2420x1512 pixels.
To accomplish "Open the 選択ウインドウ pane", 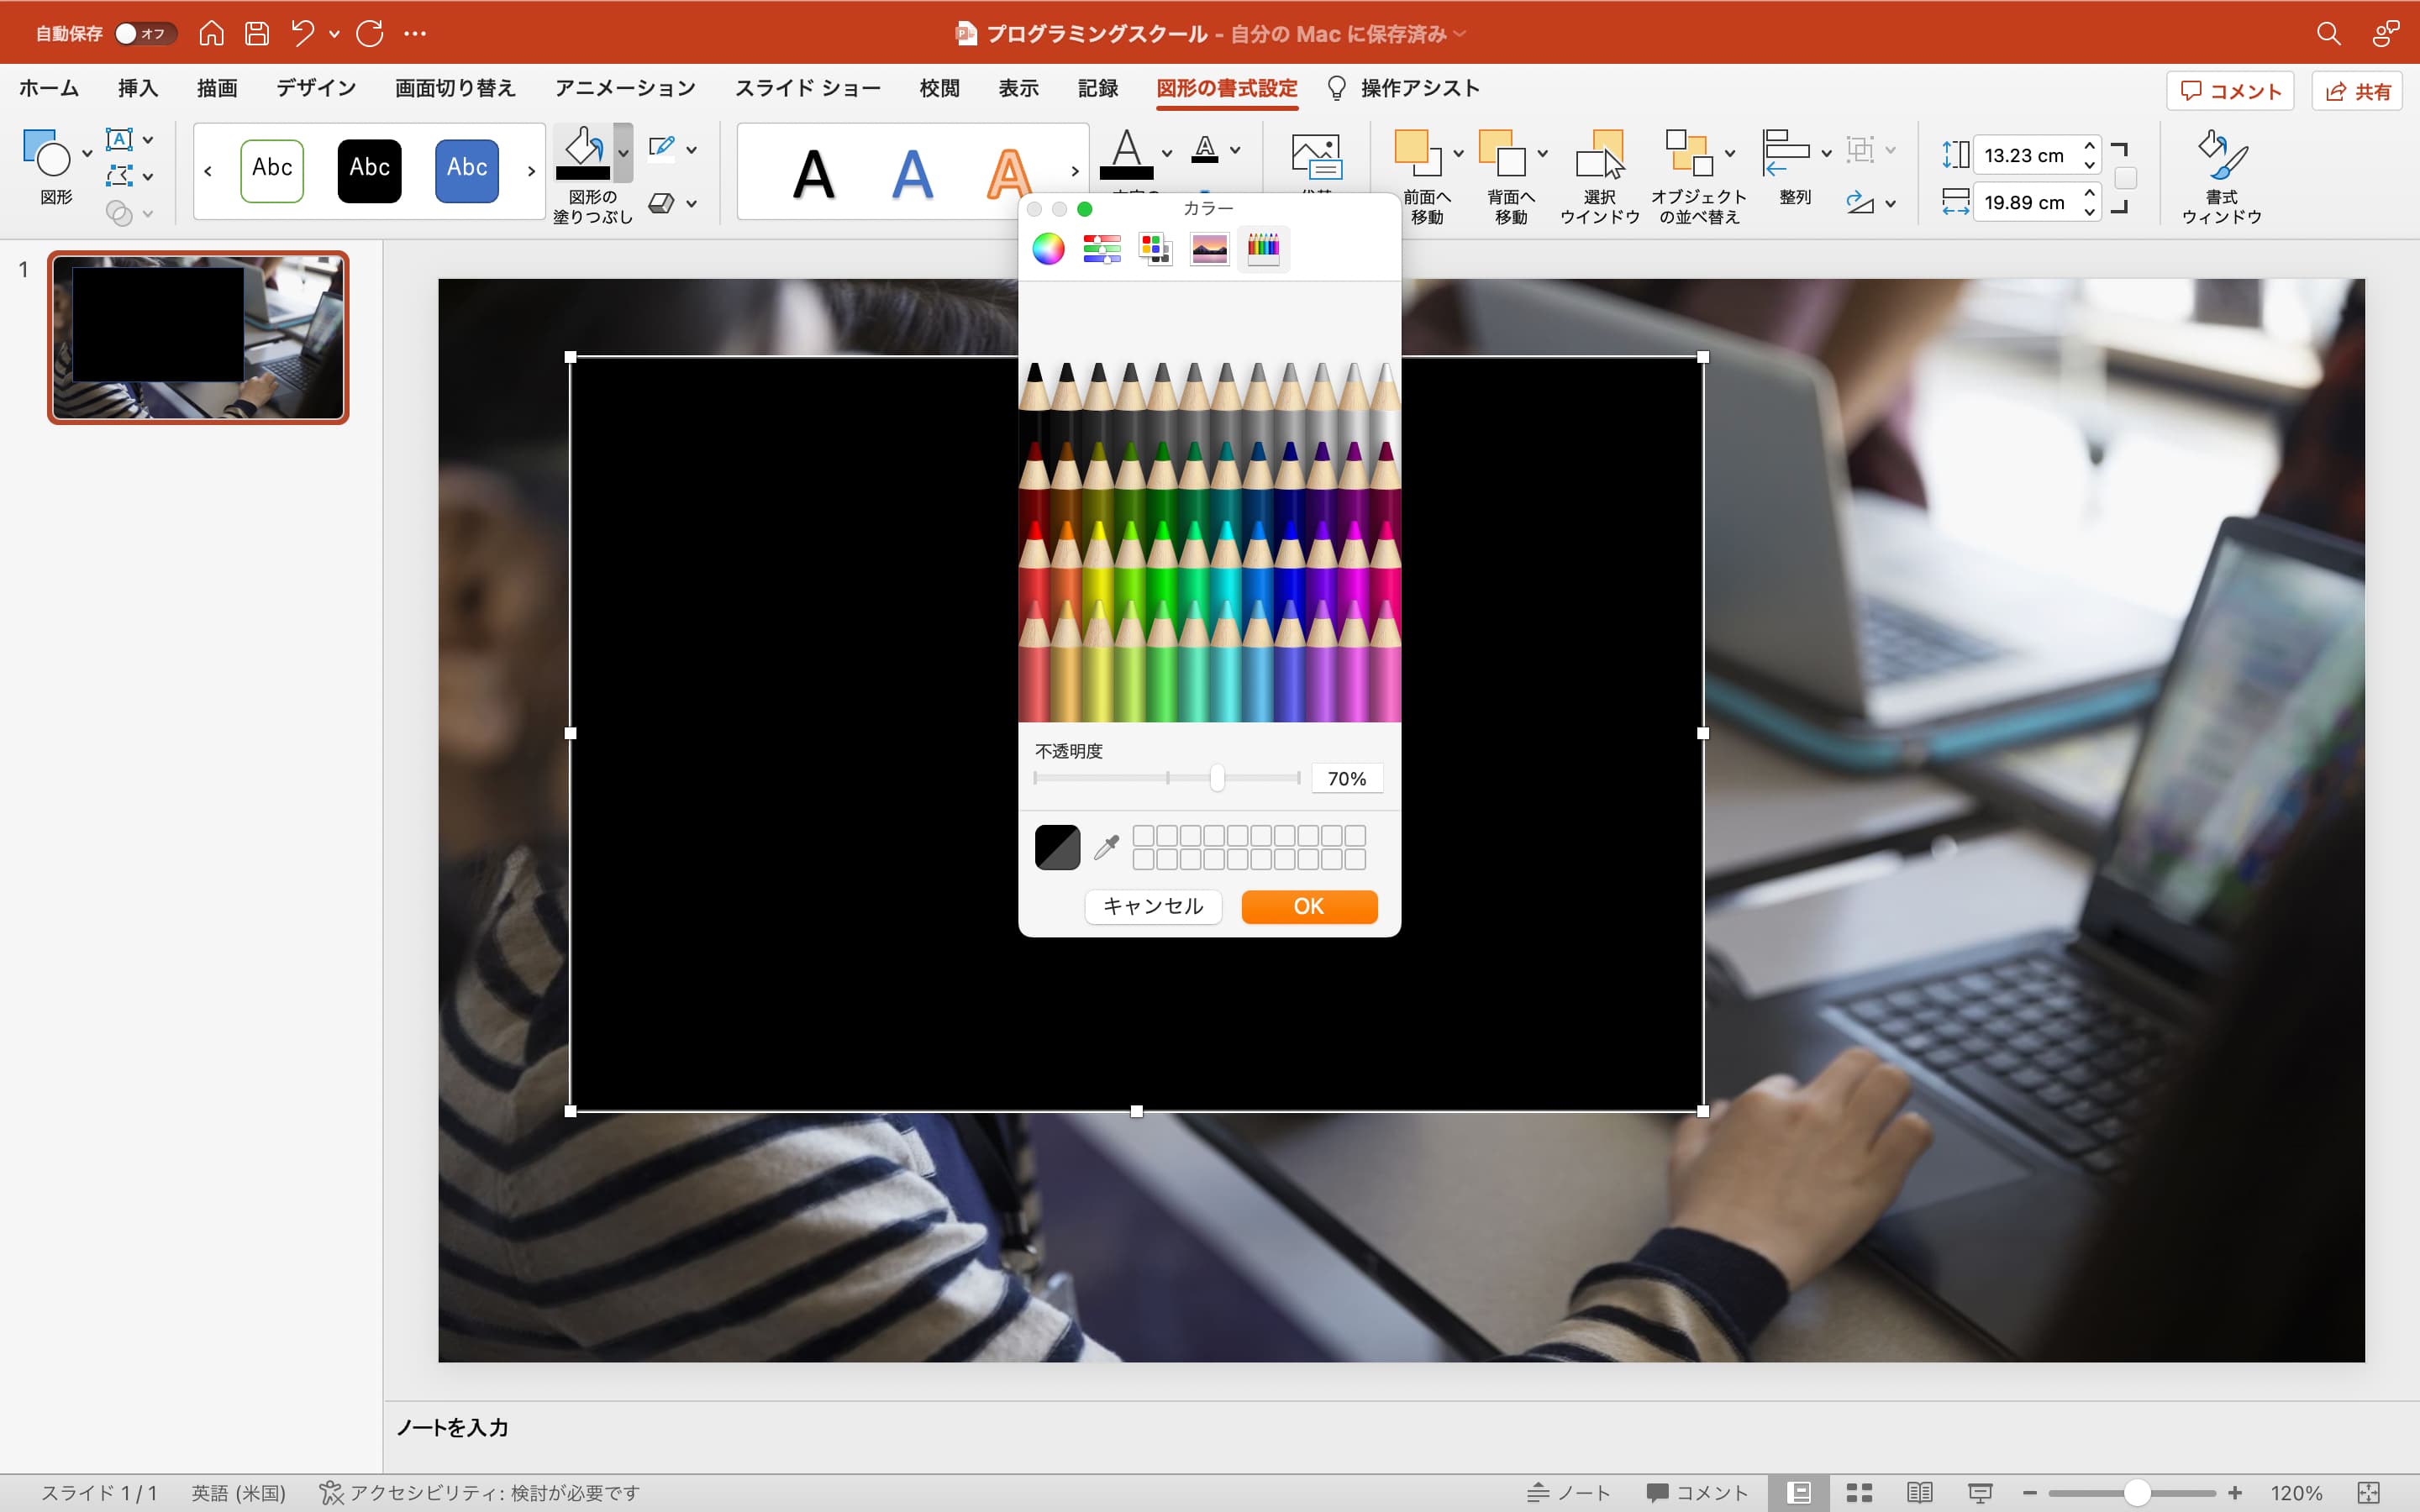I will pos(1600,176).
